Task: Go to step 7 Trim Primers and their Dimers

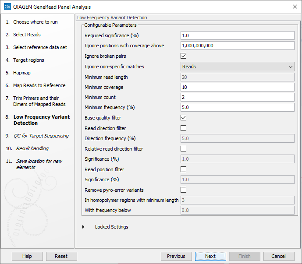Action: pyautogui.click(x=39, y=101)
